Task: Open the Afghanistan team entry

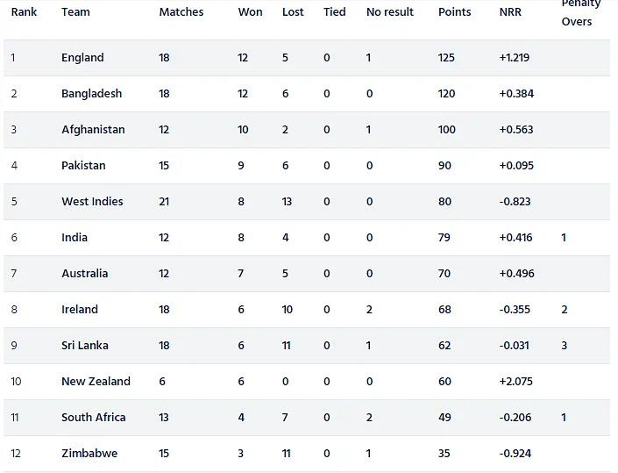Action: click(93, 130)
